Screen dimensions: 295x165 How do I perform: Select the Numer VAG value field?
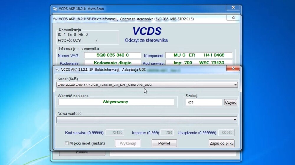click(x=112, y=55)
